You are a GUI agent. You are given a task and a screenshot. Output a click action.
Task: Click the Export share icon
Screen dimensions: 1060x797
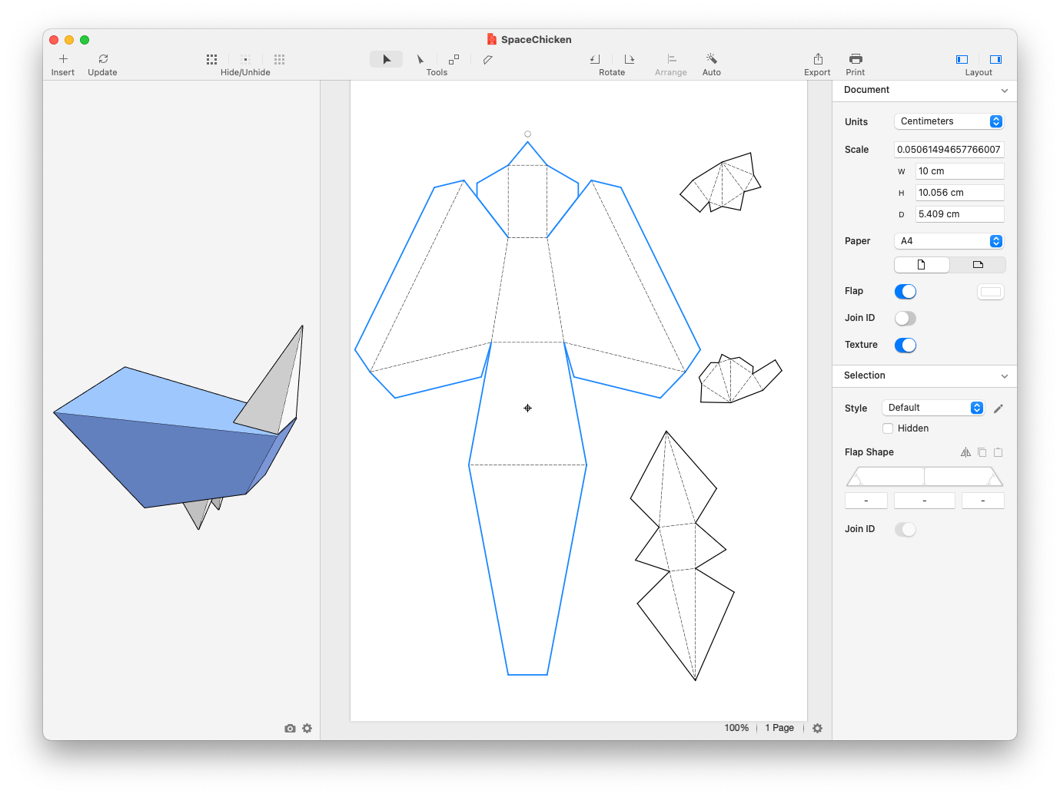[x=818, y=59]
